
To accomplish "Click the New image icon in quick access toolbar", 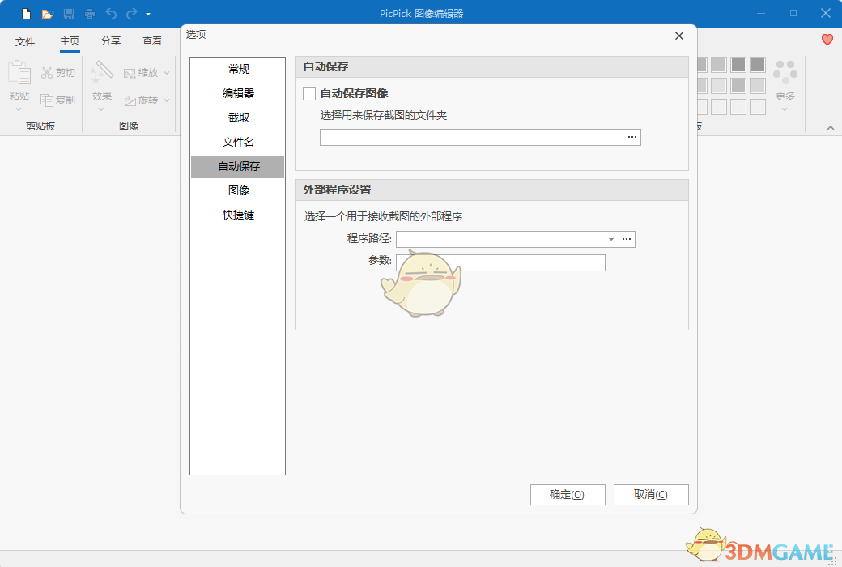I will [24, 13].
